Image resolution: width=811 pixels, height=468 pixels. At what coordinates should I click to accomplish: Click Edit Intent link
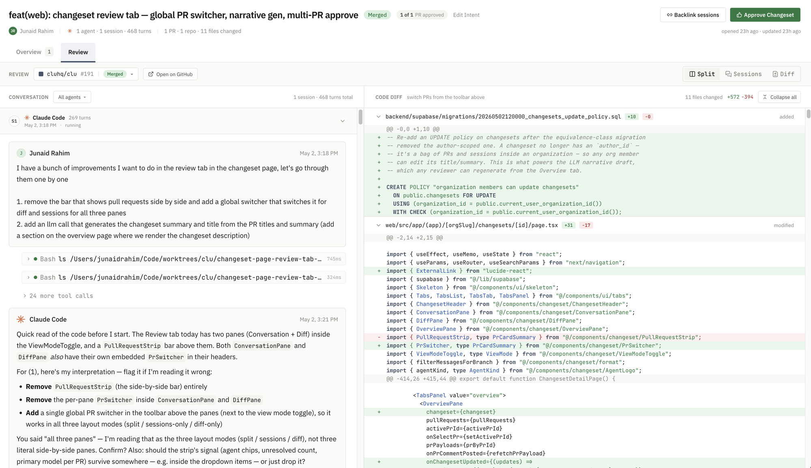tap(466, 15)
